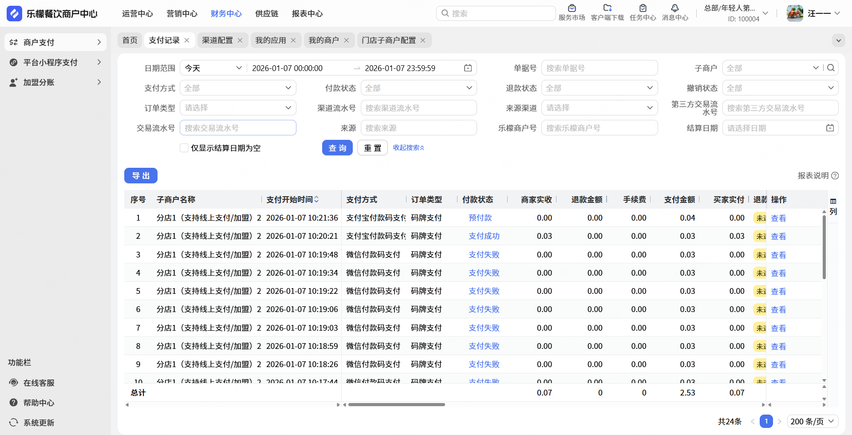Click the 交易流水号 search input field
This screenshot has width=852, height=435.
(238, 128)
